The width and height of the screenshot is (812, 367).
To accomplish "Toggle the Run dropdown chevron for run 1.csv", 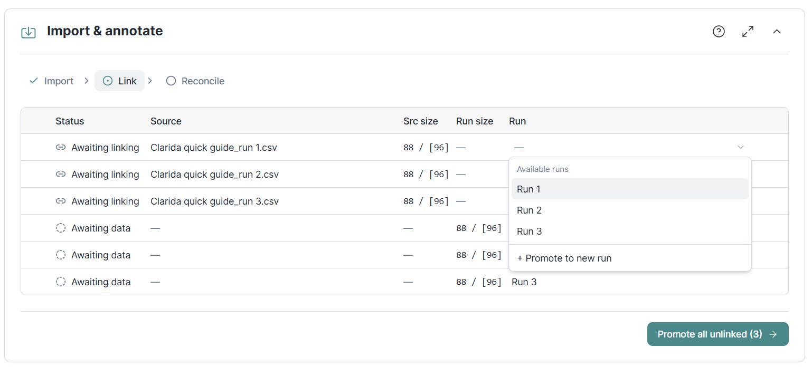I will click(x=741, y=147).
